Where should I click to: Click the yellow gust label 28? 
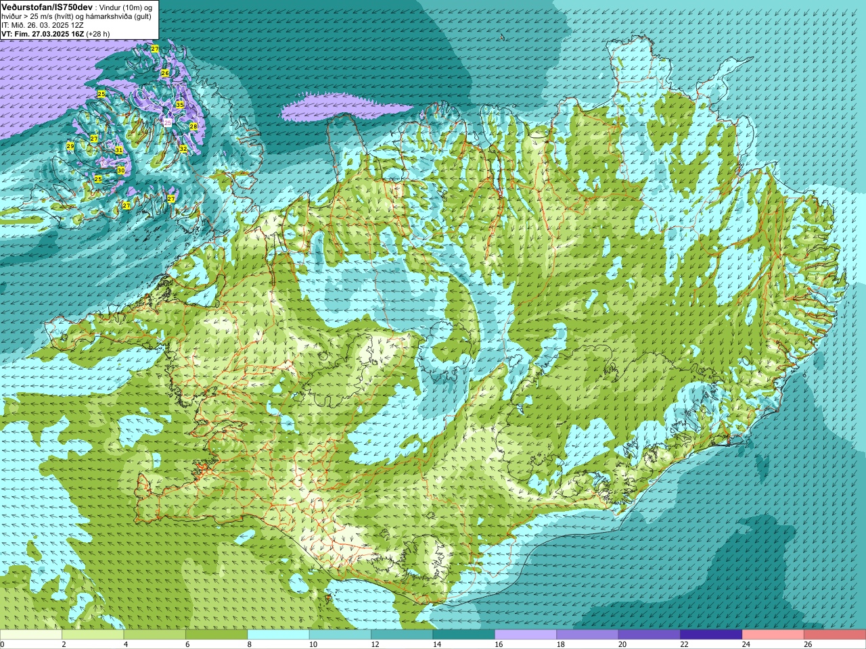193,126
